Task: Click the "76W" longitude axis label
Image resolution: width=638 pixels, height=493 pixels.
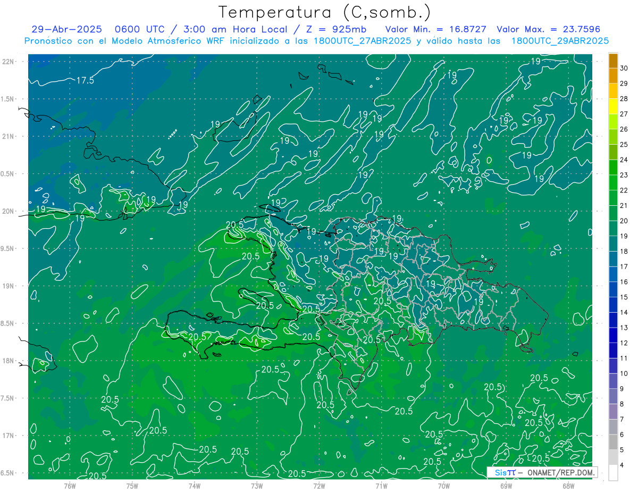Action: pos(70,486)
